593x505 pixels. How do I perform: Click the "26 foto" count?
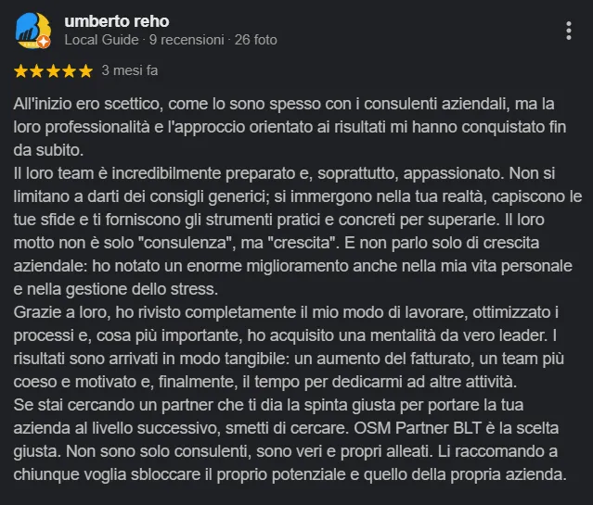pos(255,40)
